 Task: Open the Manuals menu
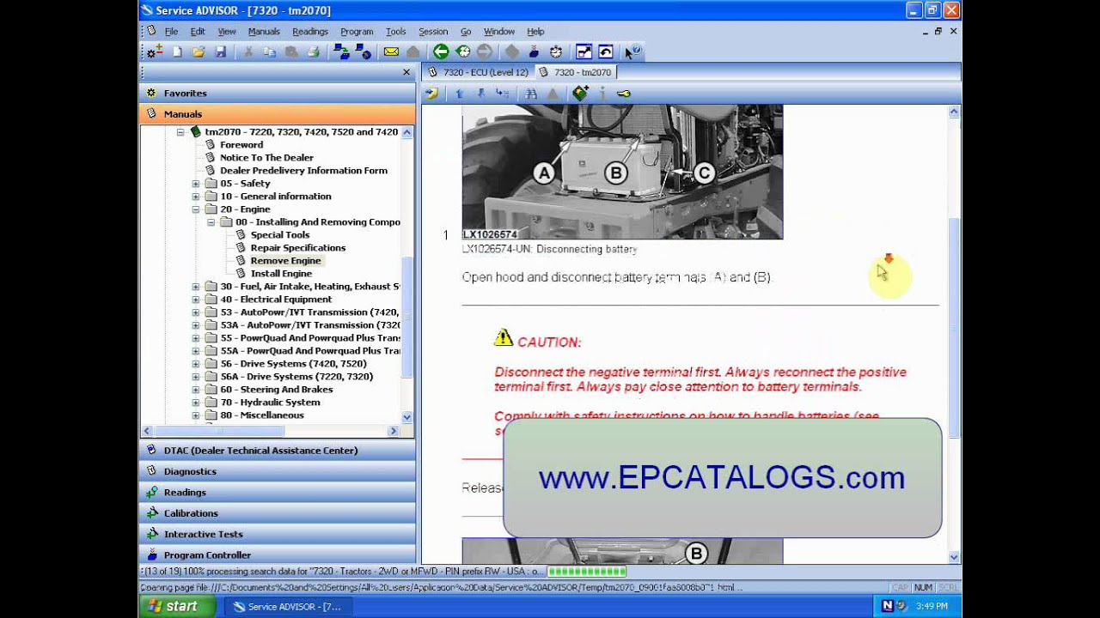(x=264, y=32)
